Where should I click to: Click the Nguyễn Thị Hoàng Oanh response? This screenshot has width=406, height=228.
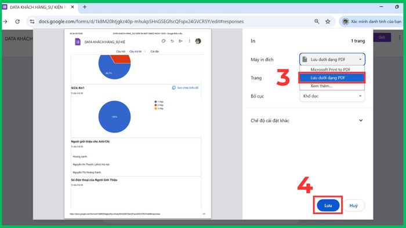click(x=87, y=172)
